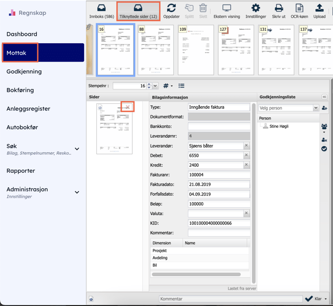Screen dimensions: 333x306
Task: Click the list view icon beside Stempelnr
Action: click(x=181, y=86)
